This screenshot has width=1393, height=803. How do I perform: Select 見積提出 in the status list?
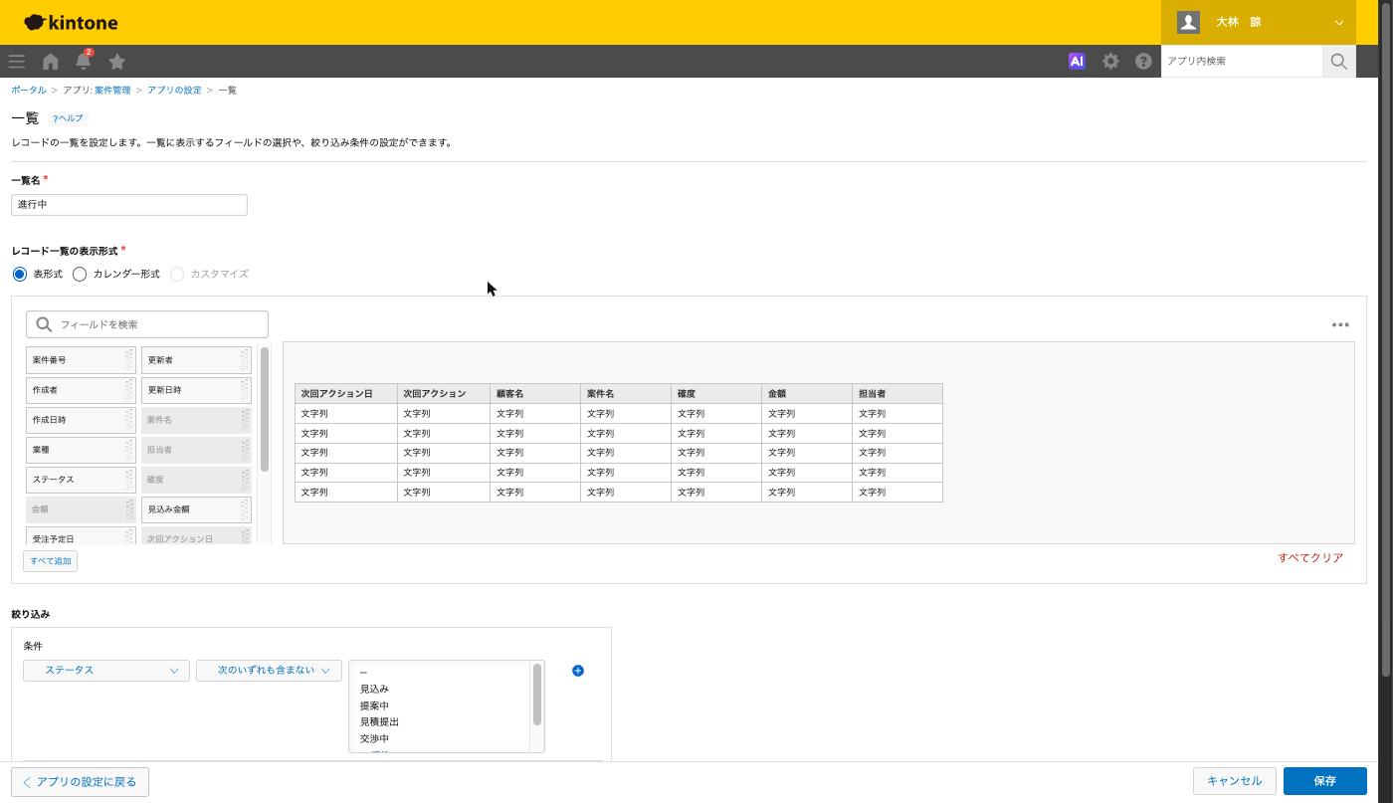[x=379, y=722]
